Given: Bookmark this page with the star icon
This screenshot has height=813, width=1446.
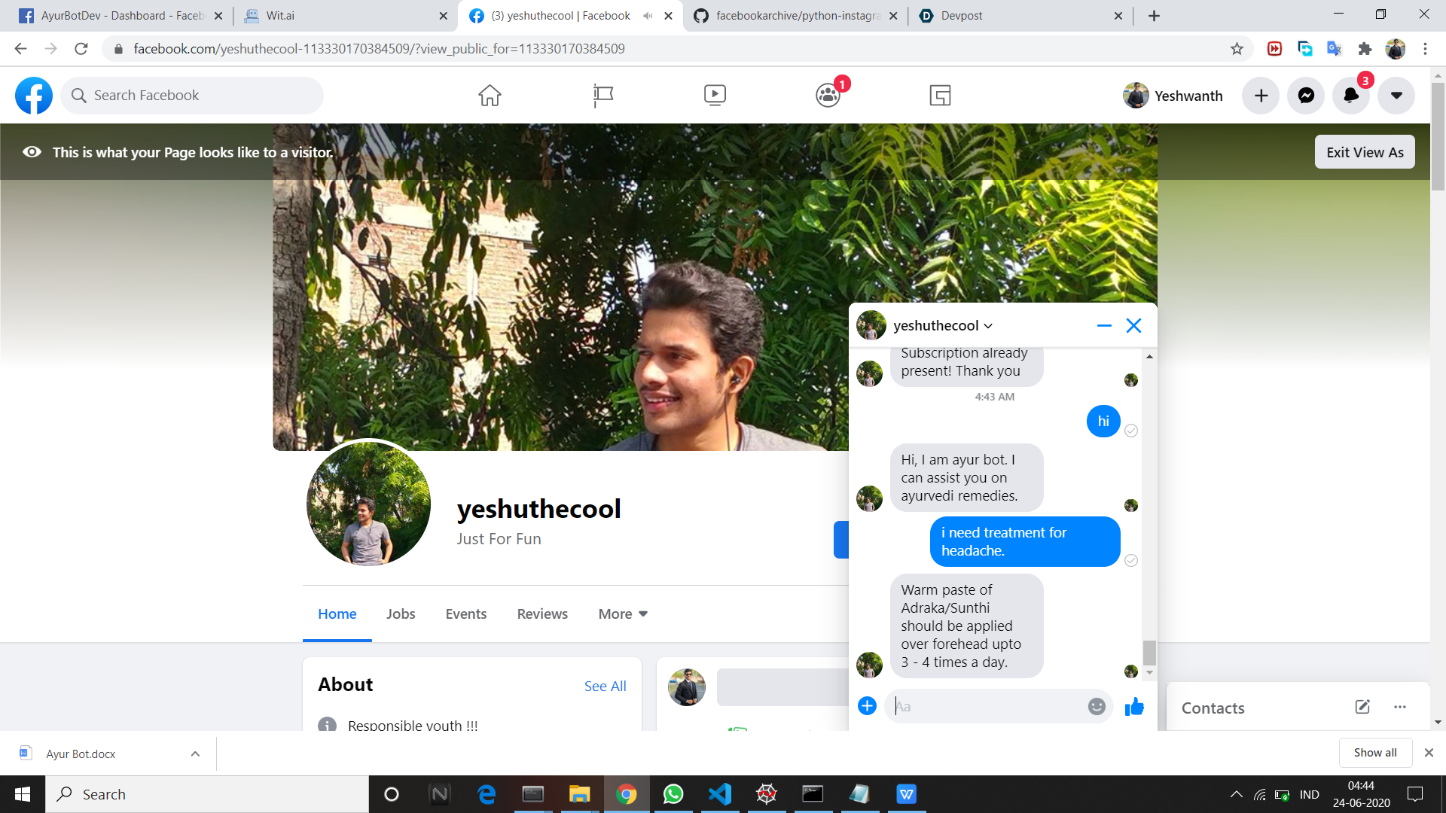Looking at the screenshot, I should (x=1237, y=49).
